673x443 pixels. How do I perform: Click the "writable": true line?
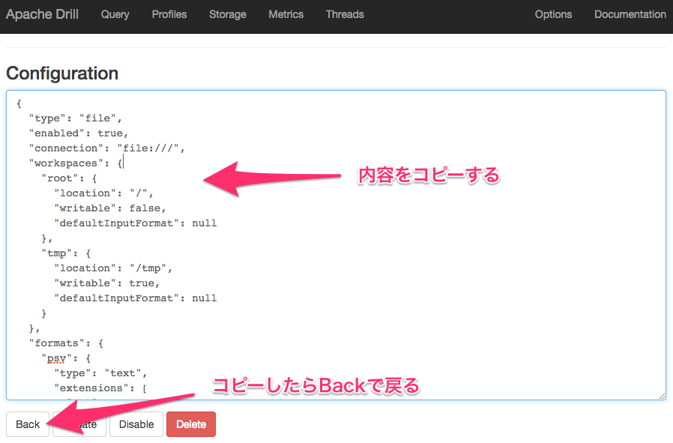[x=107, y=283]
